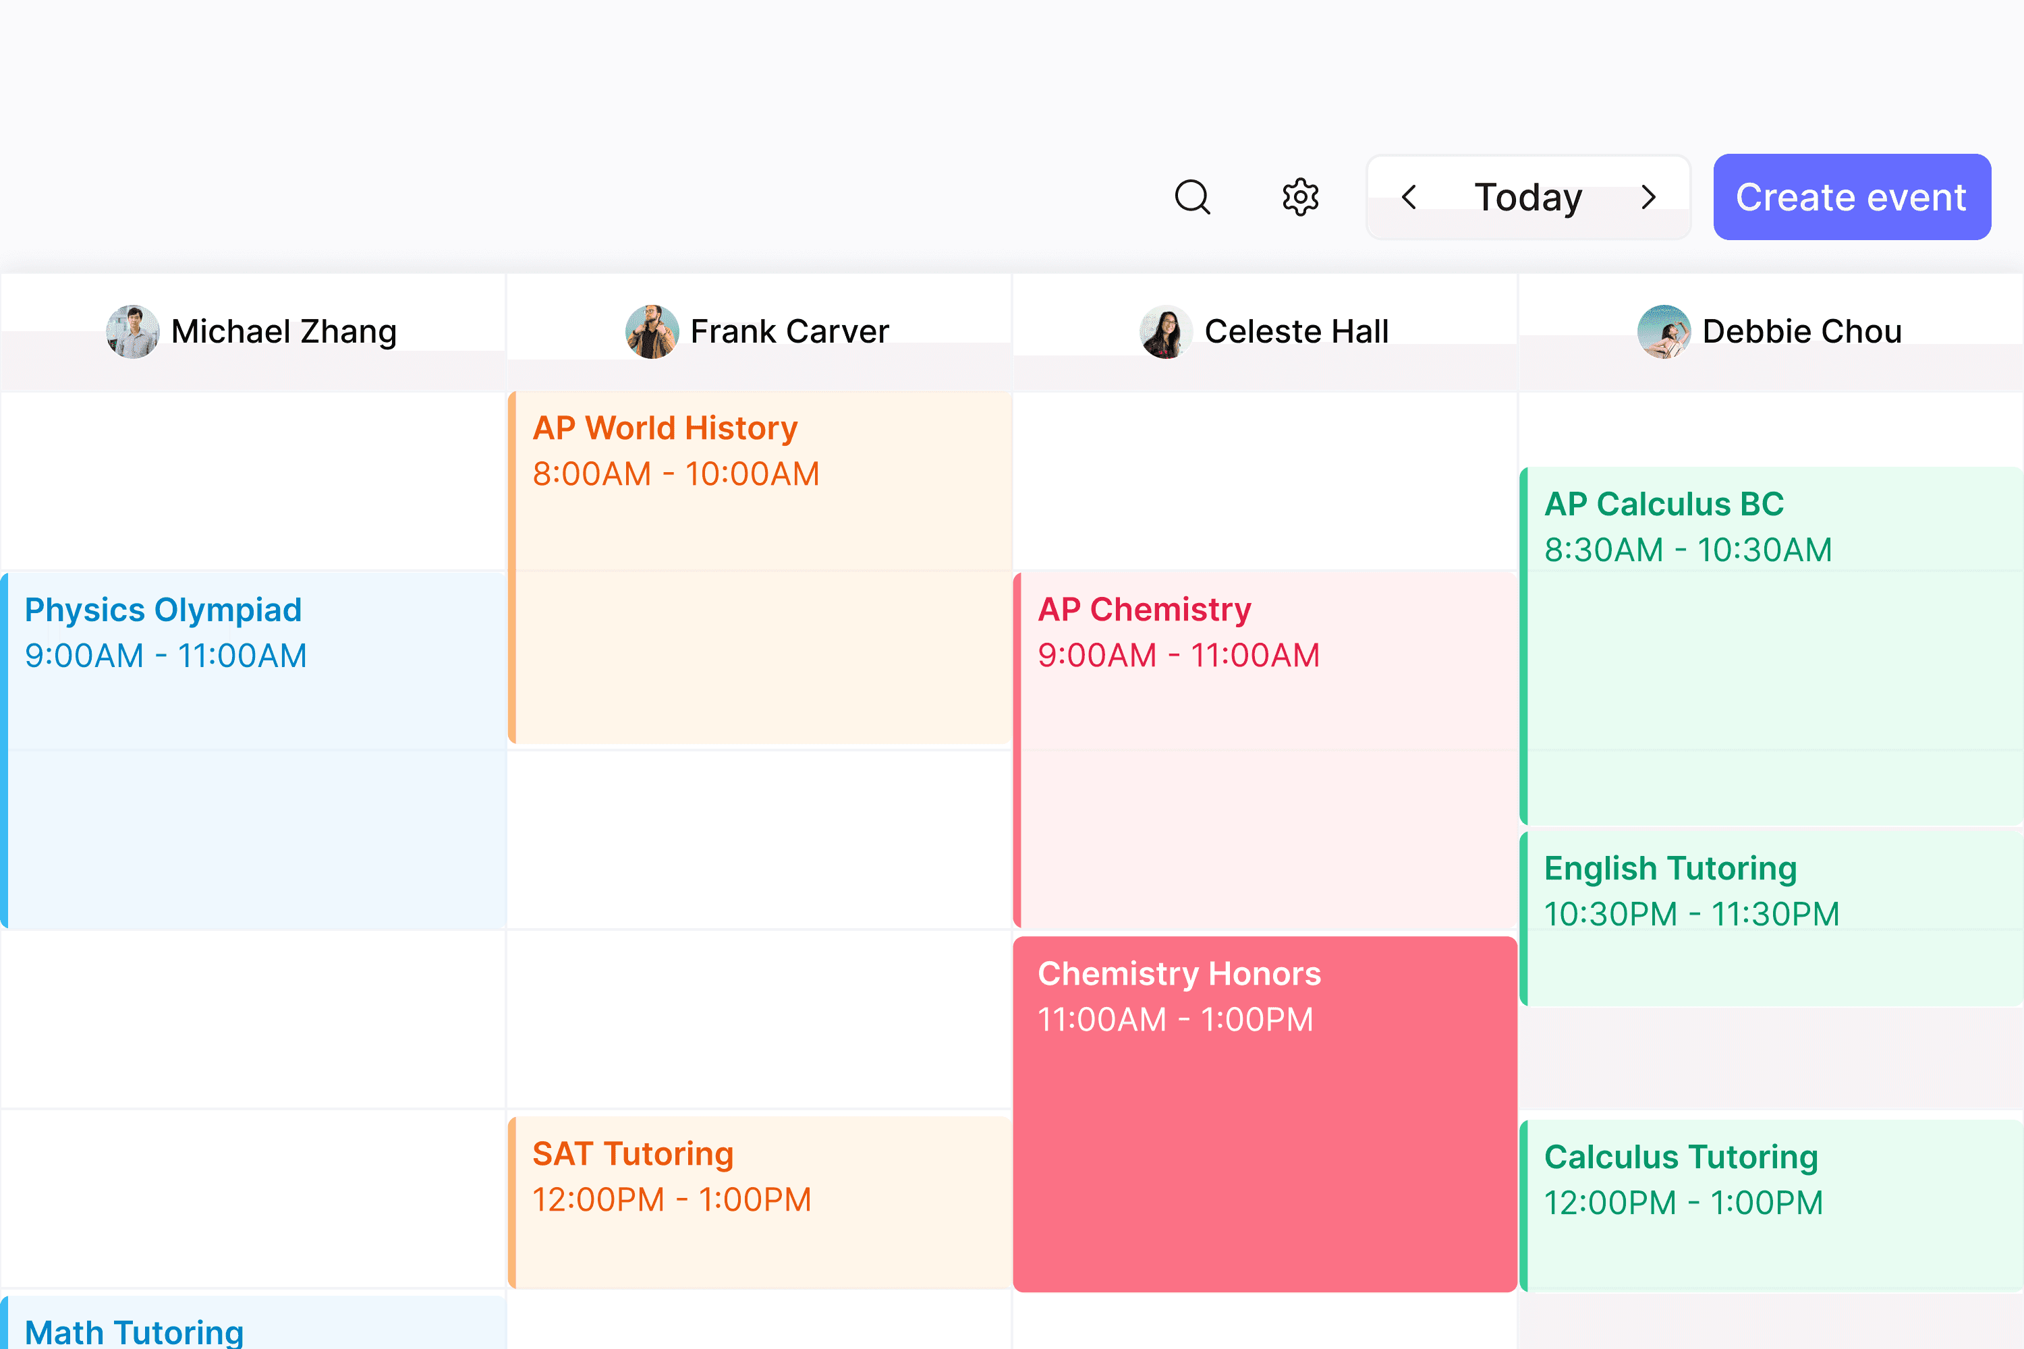Open the Chemistry Honors event
Viewport: 2024px width, 1349px height.
(1265, 1114)
